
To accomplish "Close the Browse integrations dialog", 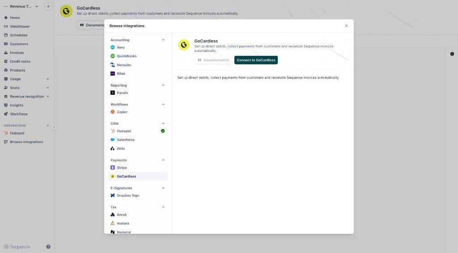I will [347, 25].
